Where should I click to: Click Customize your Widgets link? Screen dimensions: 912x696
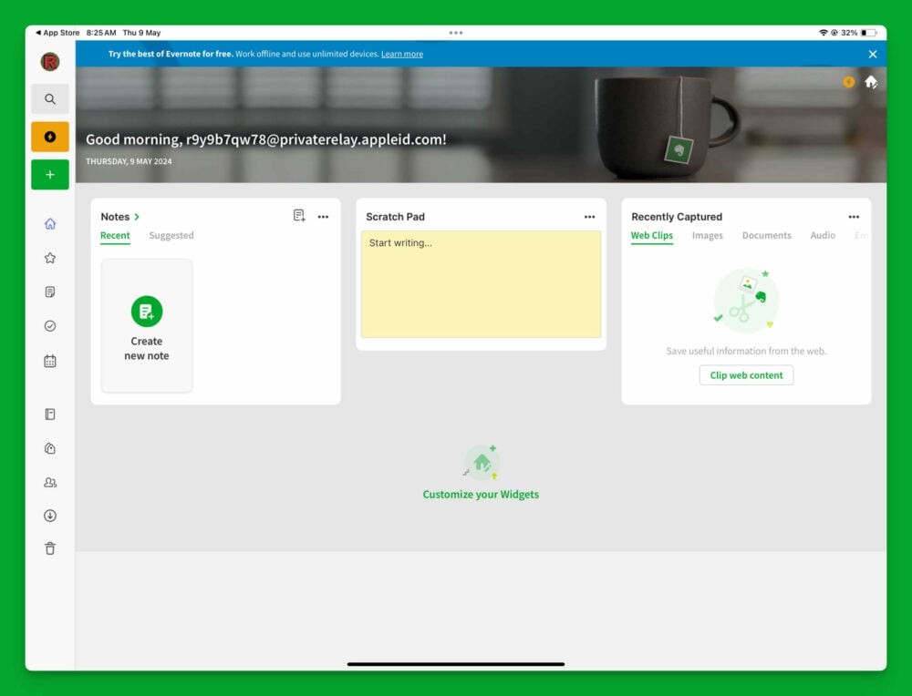[481, 495]
